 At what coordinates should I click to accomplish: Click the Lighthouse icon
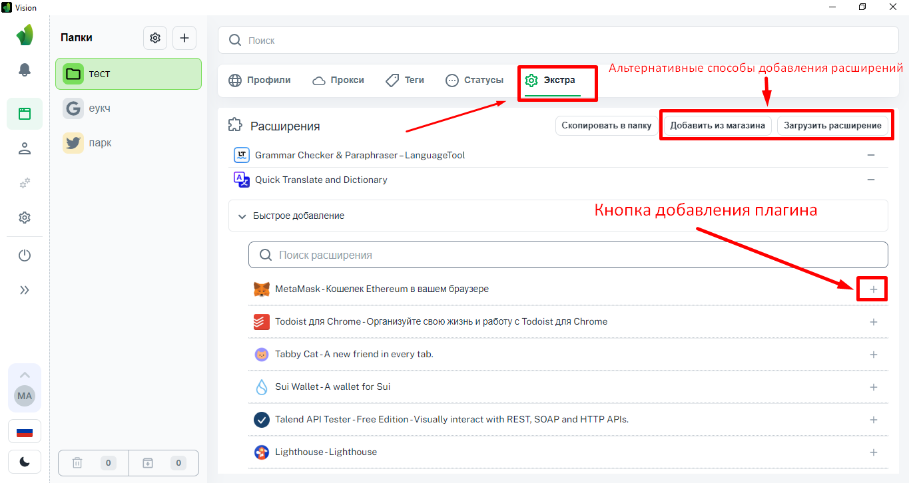262,452
